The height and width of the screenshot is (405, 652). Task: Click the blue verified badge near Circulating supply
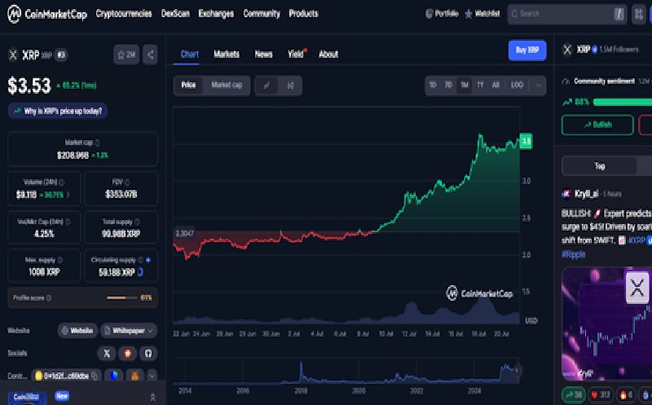coord(148,260)
